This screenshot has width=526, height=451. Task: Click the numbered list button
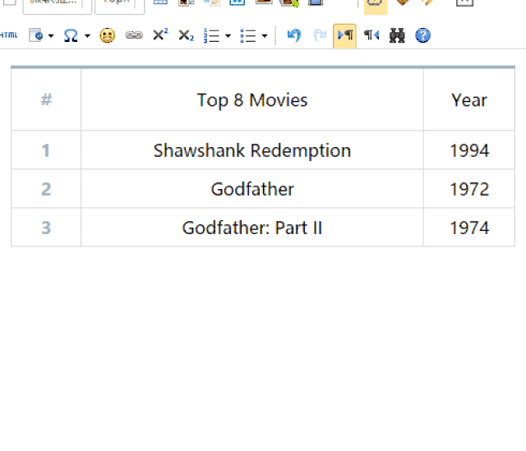click(211, 35)
